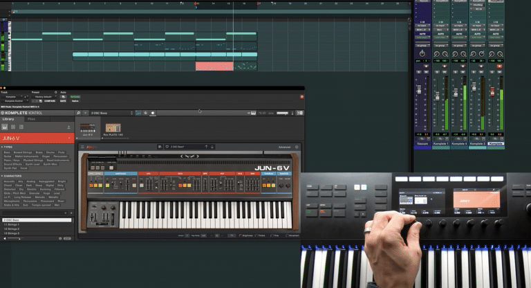Switch to the Files tab
Image resolution: width=531 pixels, height=288 pixels.
pos(32,119)
